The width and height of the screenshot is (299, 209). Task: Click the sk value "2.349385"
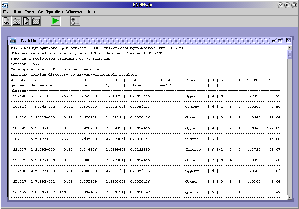point(115,139)
